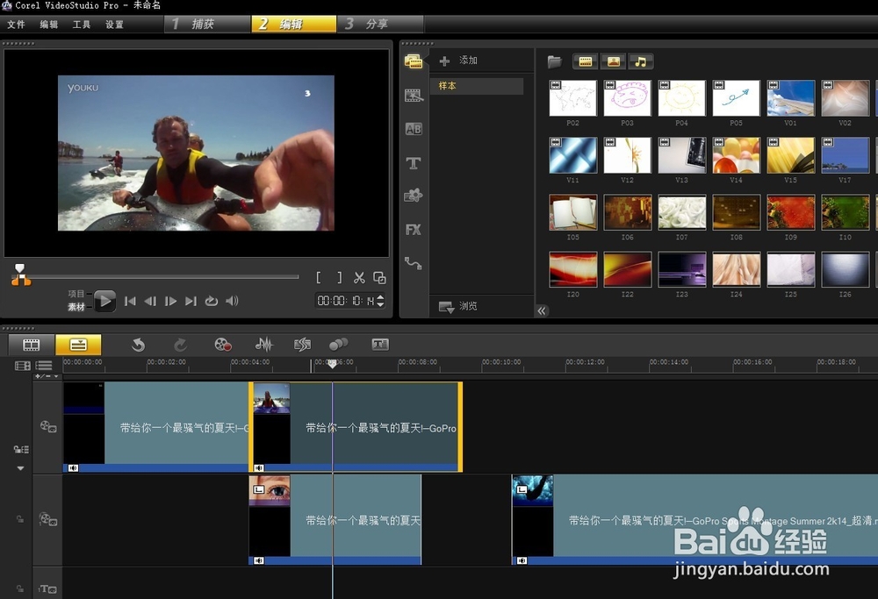878x599 pixels.
Task: Toggle ripple editing for the overlay track
Action: (19, 519)
